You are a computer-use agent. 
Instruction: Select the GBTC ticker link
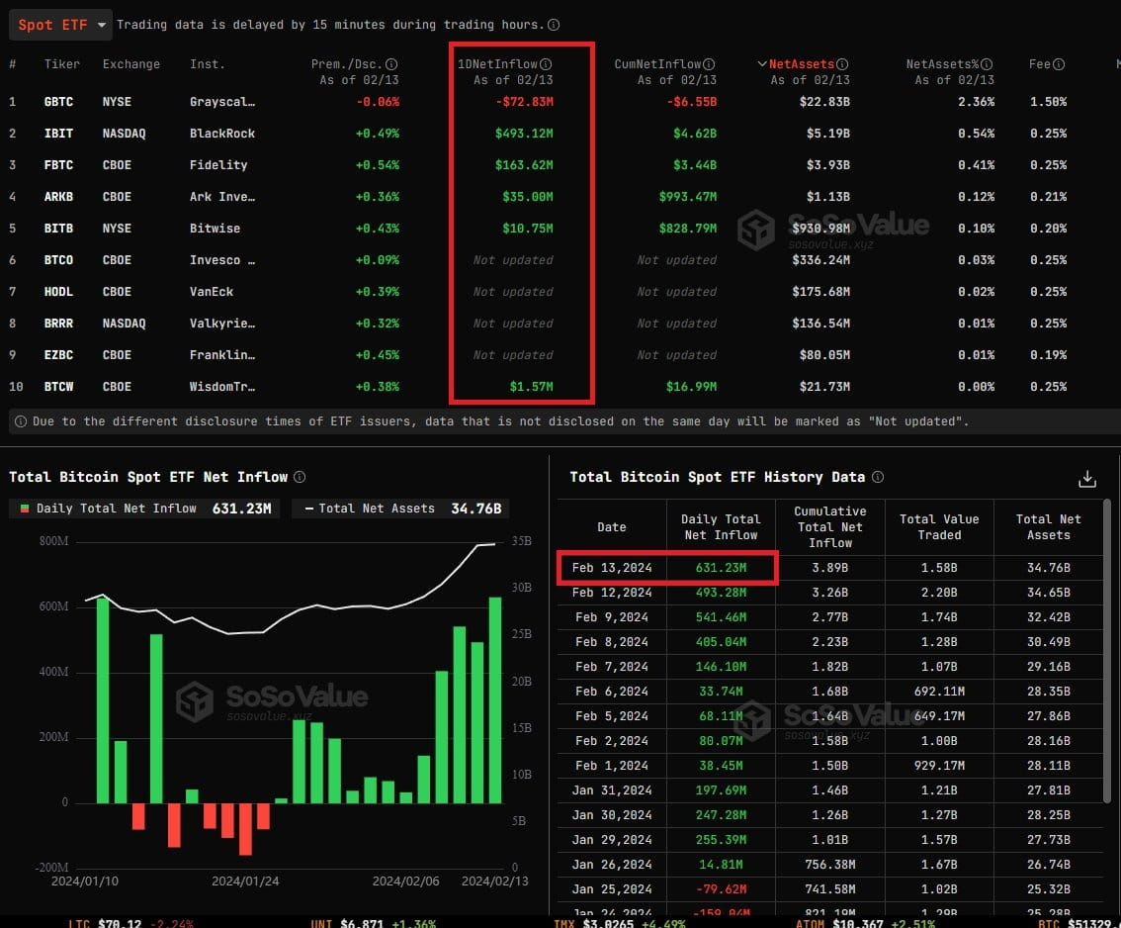tap(58, 101)
